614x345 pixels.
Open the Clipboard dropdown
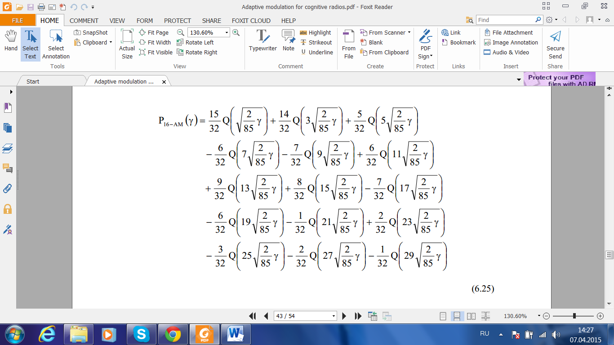tap(93, 42)
